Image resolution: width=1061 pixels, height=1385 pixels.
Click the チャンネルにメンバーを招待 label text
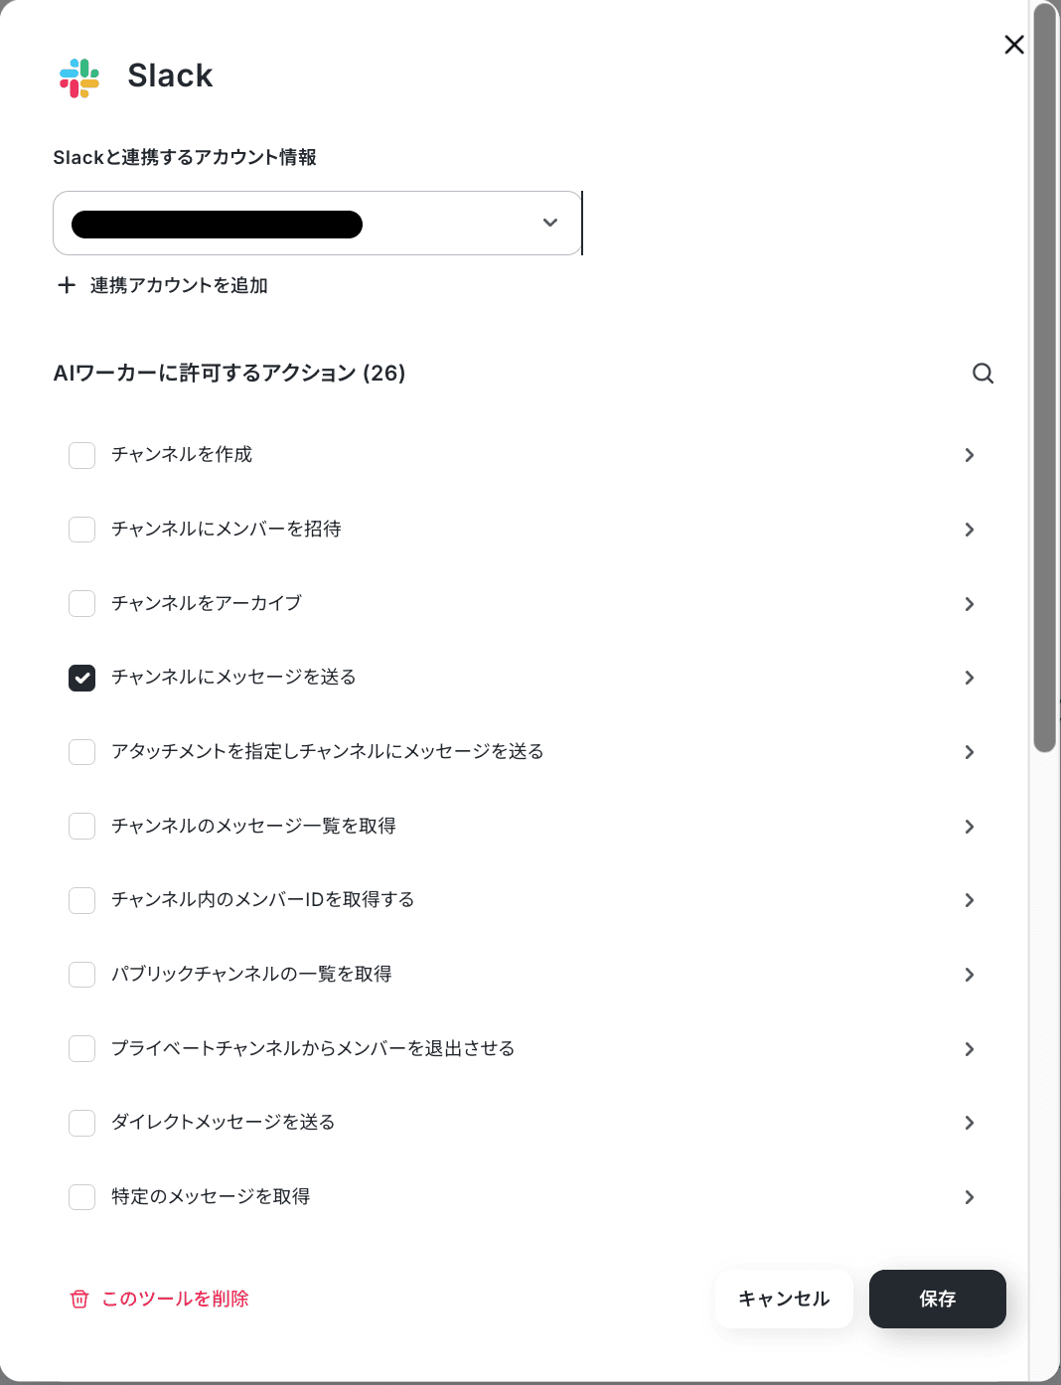pos(227,529)
